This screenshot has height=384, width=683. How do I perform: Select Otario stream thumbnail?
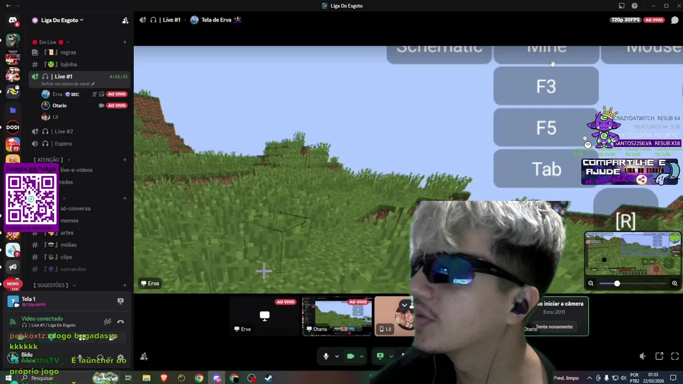click(337, 316)
